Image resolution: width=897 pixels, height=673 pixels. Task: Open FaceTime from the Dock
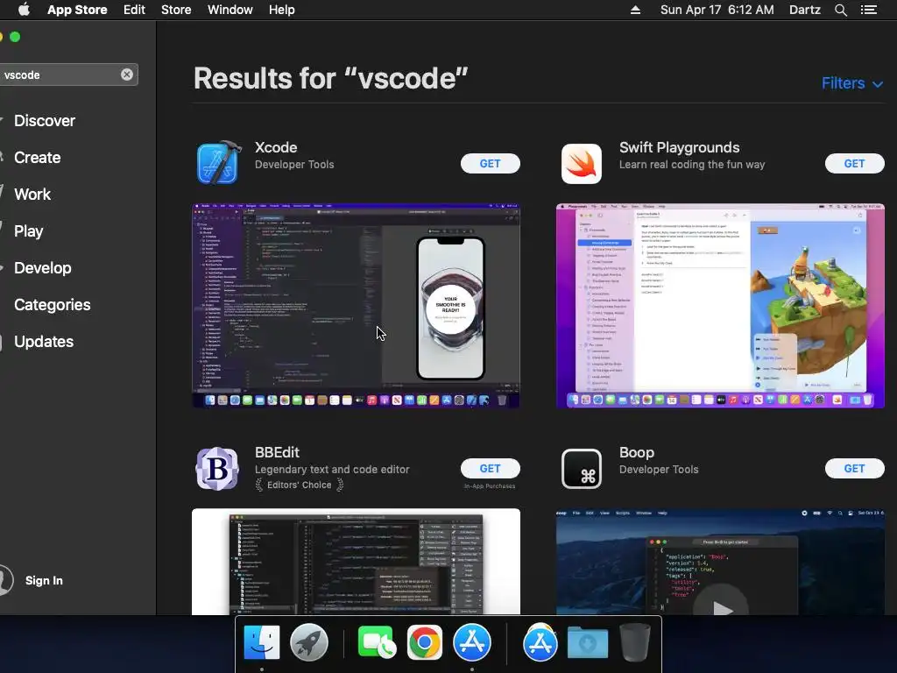(x=376, y=642)
